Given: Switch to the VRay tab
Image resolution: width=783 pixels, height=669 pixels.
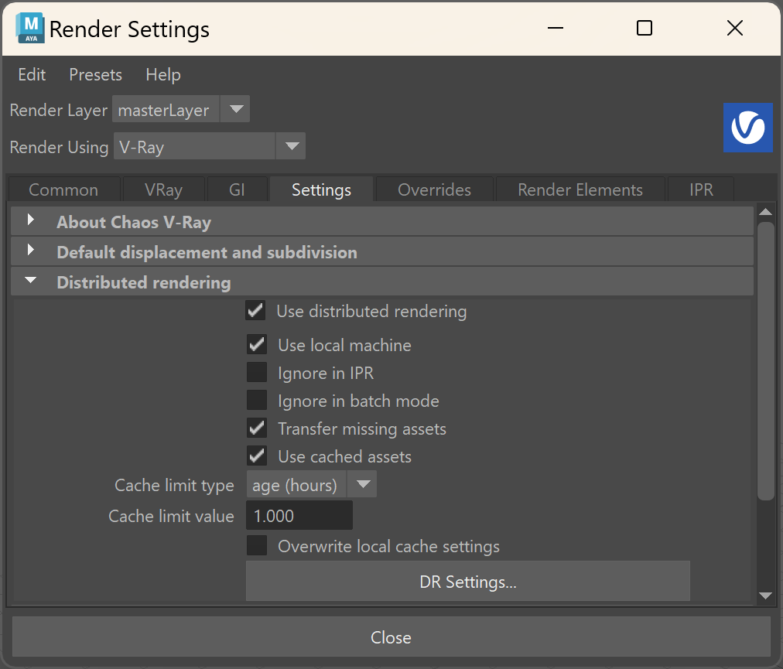Looking at the screenshot, I should point(163,189).
